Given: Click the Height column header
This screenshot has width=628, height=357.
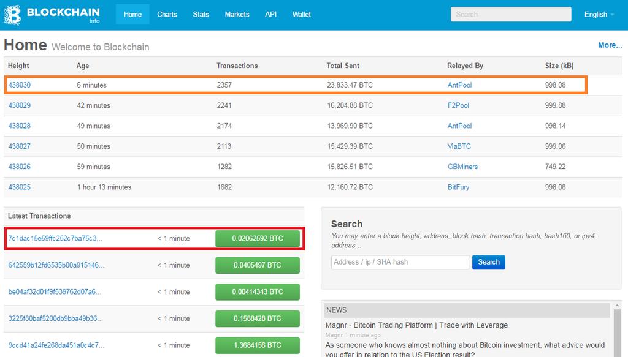Looking at the screenshot, I should (18, 66).
